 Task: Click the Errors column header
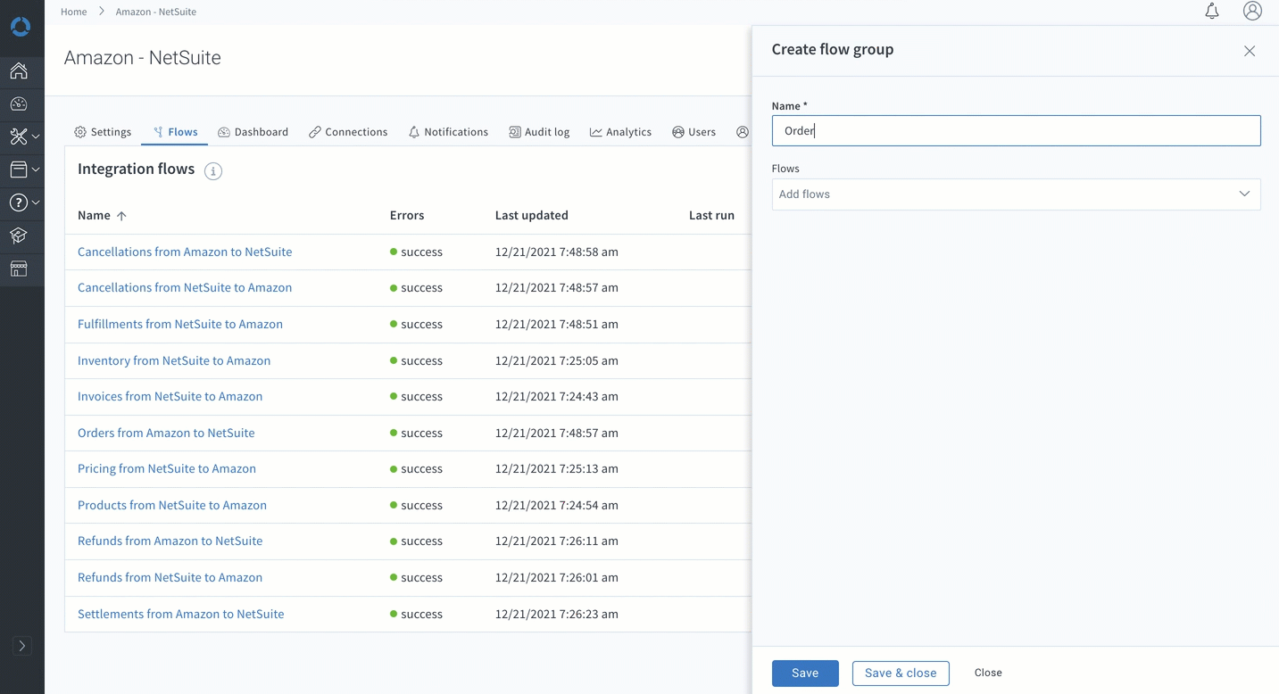coord(407,215)
